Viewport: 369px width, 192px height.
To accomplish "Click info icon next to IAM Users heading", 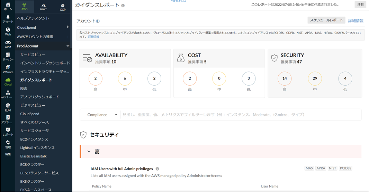I will pyautogui.click(x=157, y=169).
